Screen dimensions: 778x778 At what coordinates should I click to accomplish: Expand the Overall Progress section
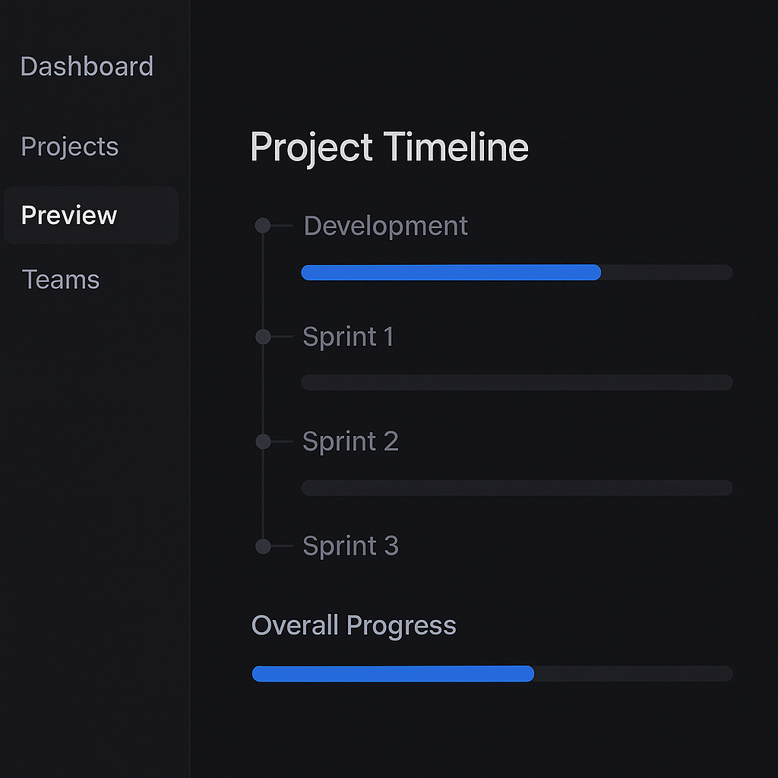(x=353, y=625)
